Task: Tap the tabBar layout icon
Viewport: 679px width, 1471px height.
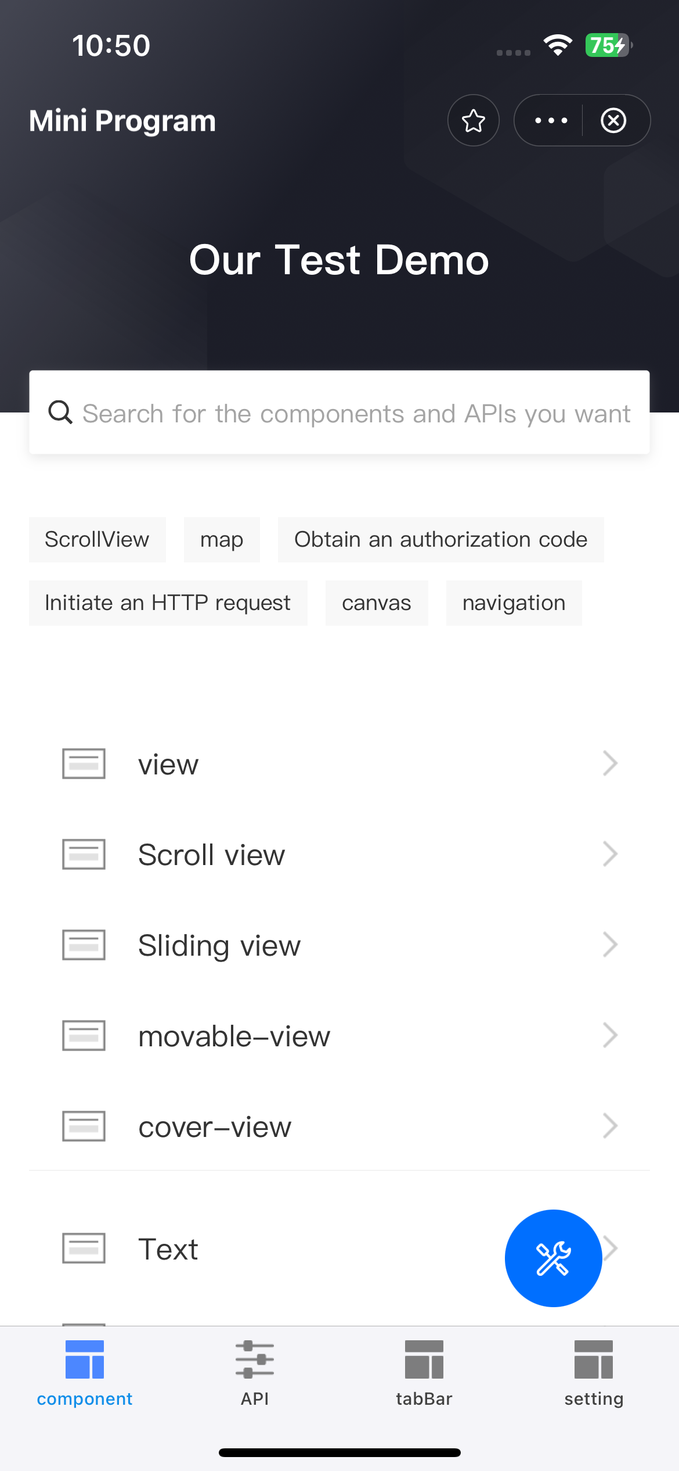Action: coord(424,1359)
